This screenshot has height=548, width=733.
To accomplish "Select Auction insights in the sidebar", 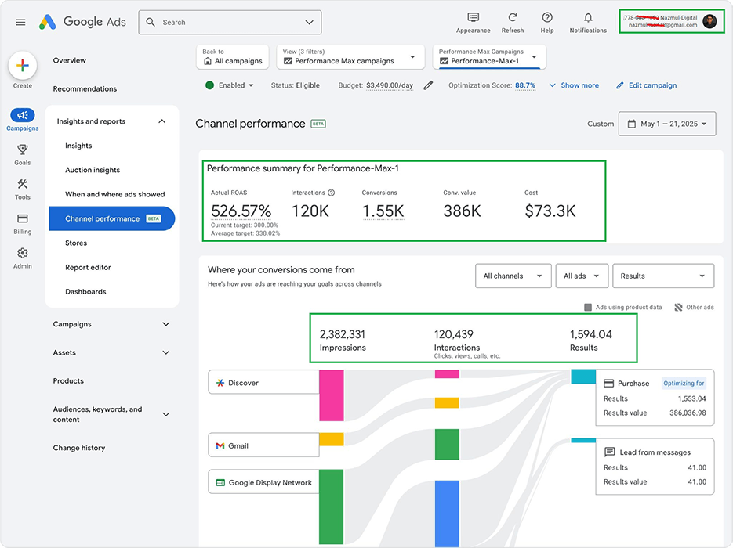I will [x=93, y=170].
